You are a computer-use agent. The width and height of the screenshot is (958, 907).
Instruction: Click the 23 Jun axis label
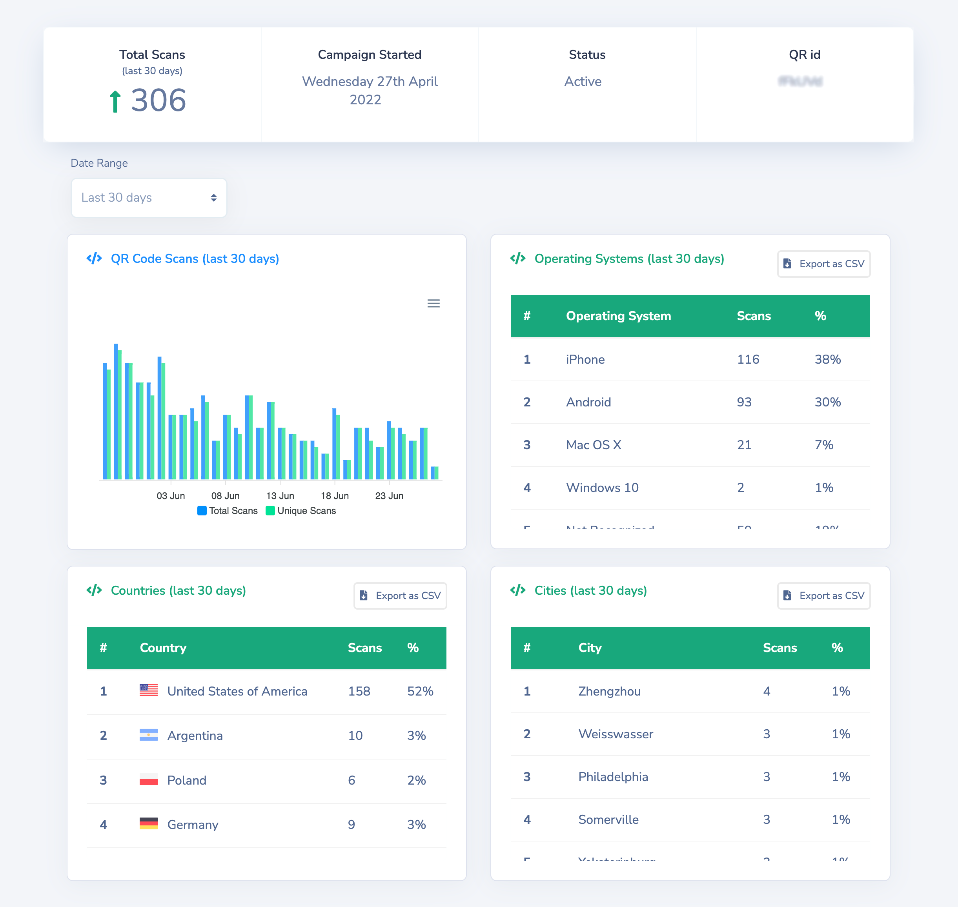click(389, 495)
